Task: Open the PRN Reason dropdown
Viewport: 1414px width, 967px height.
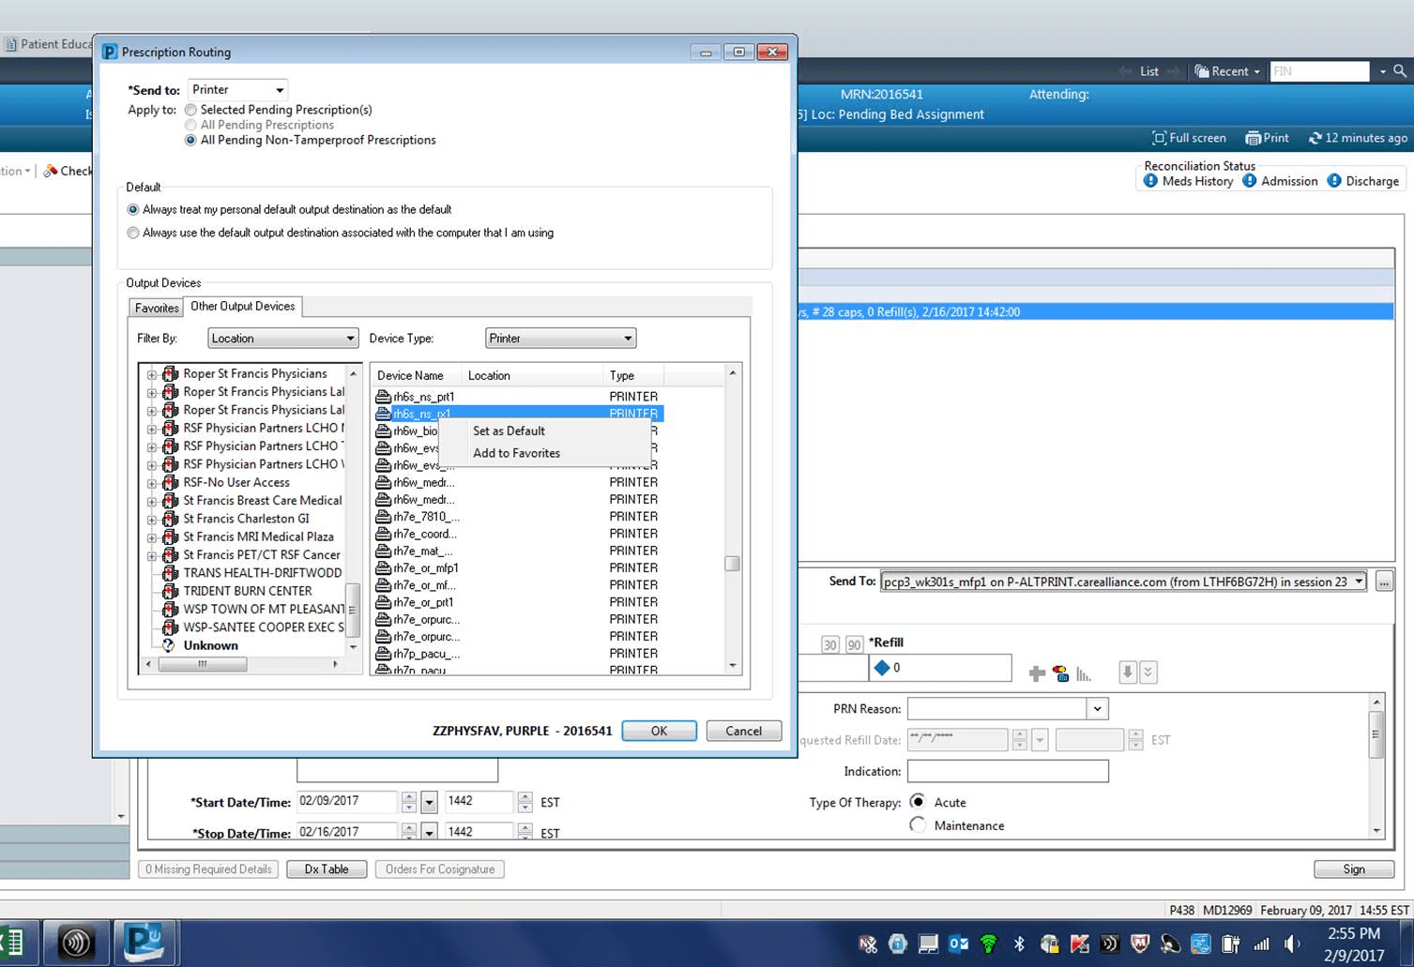Action: (x=1098, y=709)
